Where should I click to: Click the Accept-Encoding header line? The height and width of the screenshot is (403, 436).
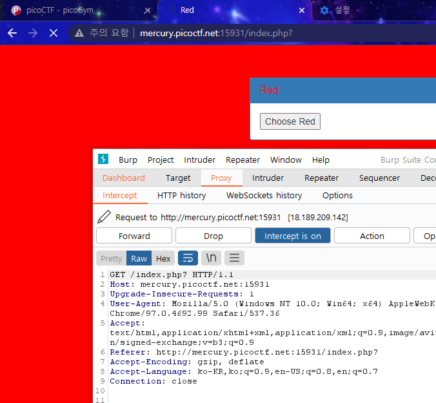(x=187, y=362)
